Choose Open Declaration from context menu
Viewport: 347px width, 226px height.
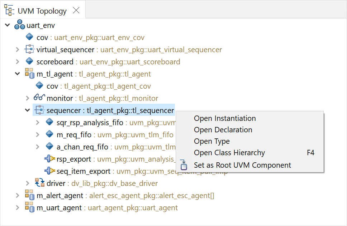pos(223,130)
